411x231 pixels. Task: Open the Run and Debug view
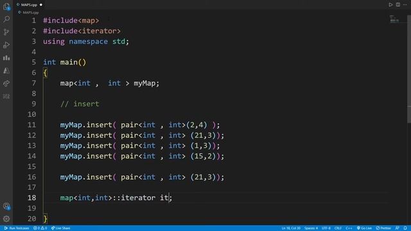pos(6,45)
